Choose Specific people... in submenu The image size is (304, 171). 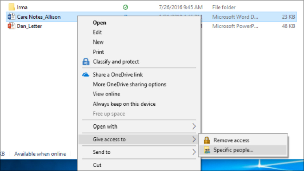click(233, 150)
